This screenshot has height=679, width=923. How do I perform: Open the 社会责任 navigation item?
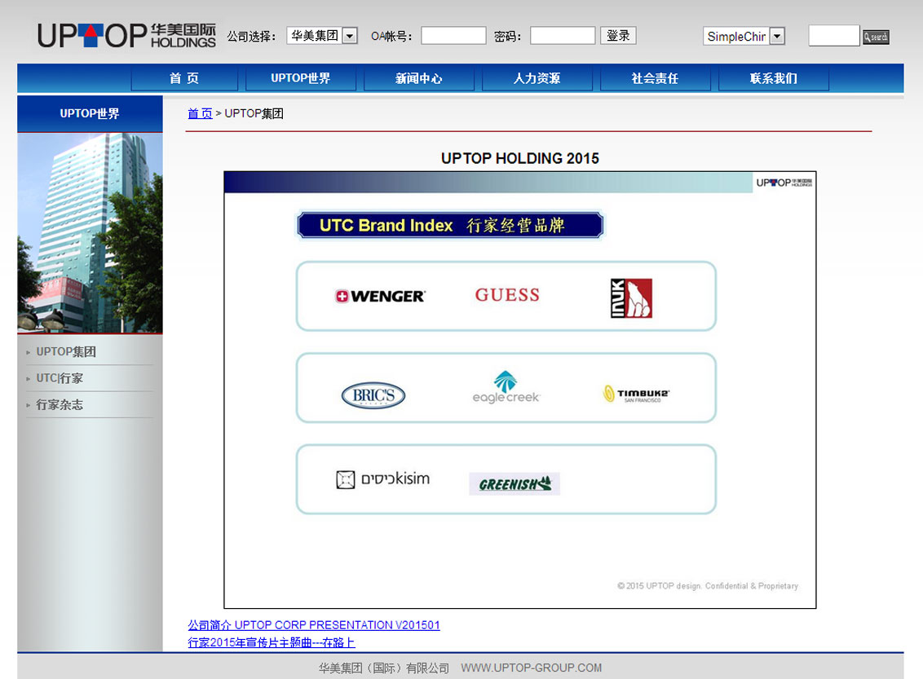(x=656, y=78)
